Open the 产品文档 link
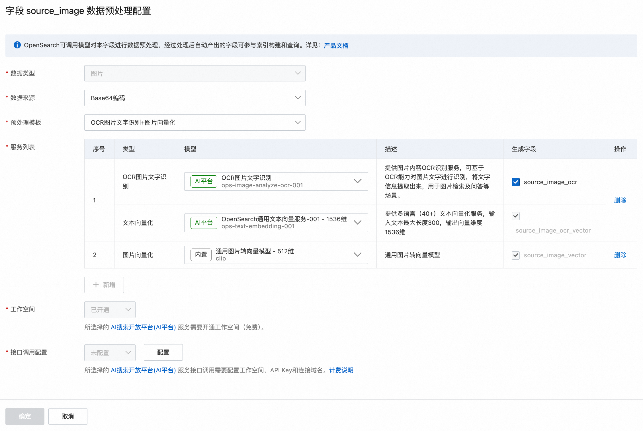The width and height of the screenshot is (643, 431). coord(336,45)
